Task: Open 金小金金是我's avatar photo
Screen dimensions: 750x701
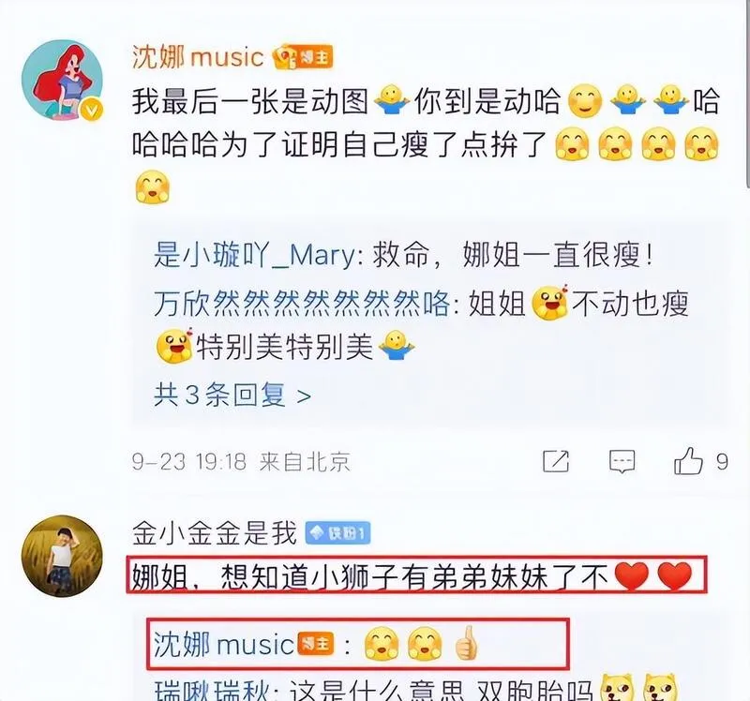Action: (x=62, y=556)
